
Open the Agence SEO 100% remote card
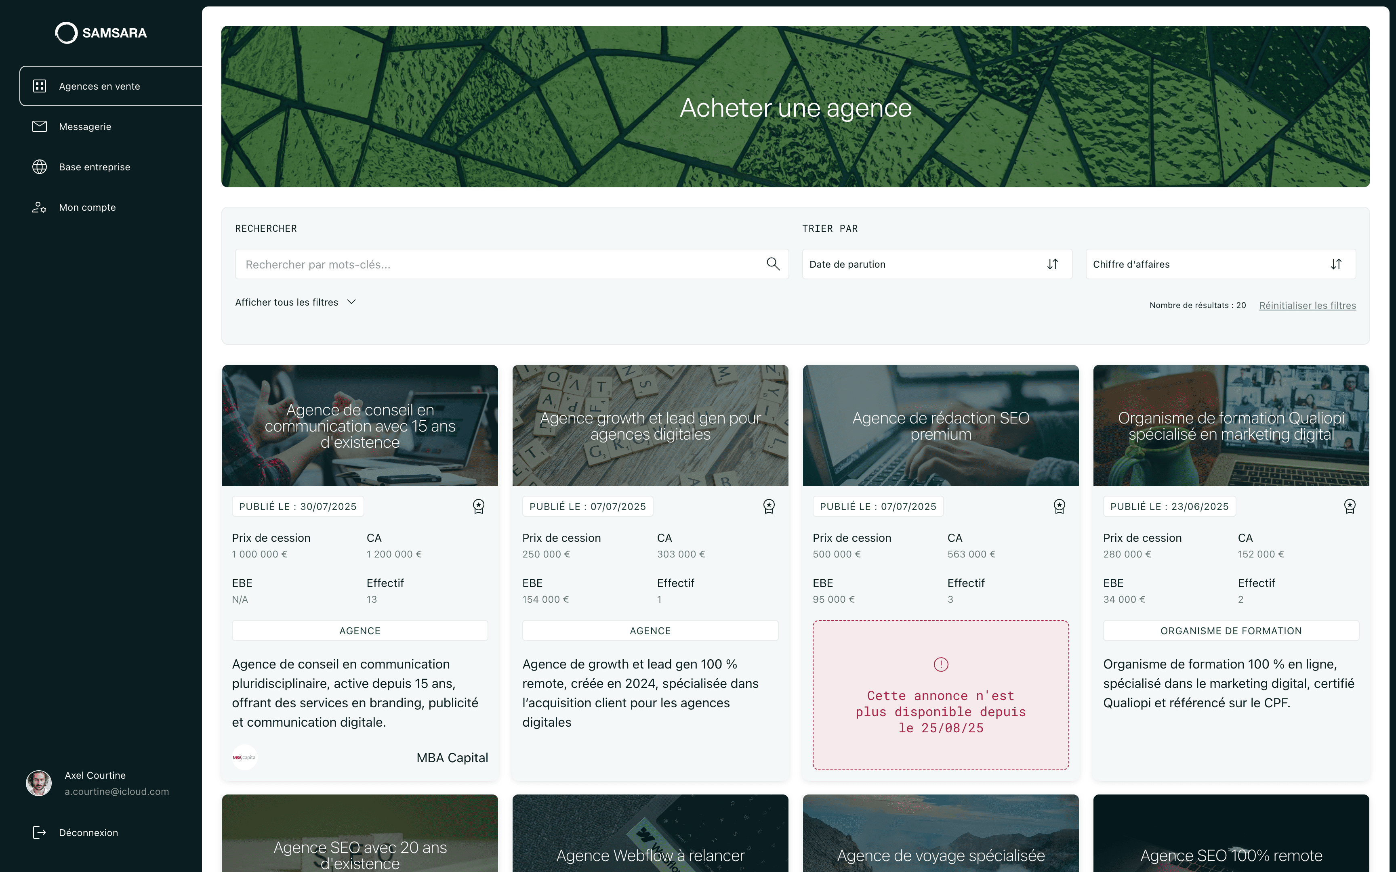point(1231,833)
